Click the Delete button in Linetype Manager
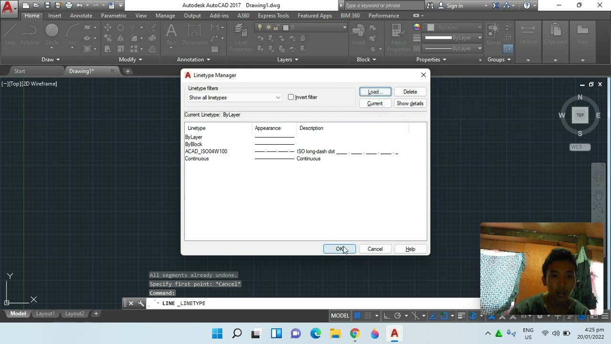The height and width of the screenshot is (344, 611). pyautogui.click(x=410, y=92)
